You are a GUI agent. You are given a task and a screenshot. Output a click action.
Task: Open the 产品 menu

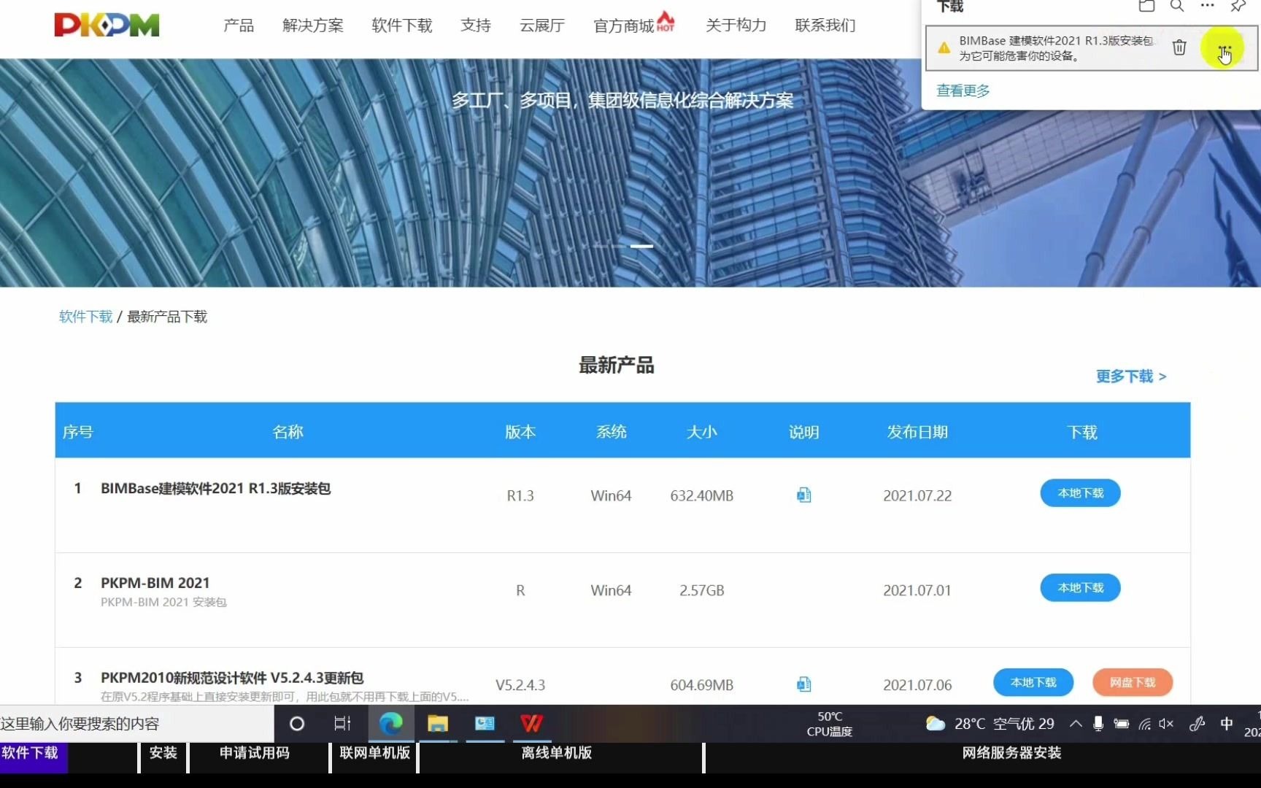(x=239, y=26)
